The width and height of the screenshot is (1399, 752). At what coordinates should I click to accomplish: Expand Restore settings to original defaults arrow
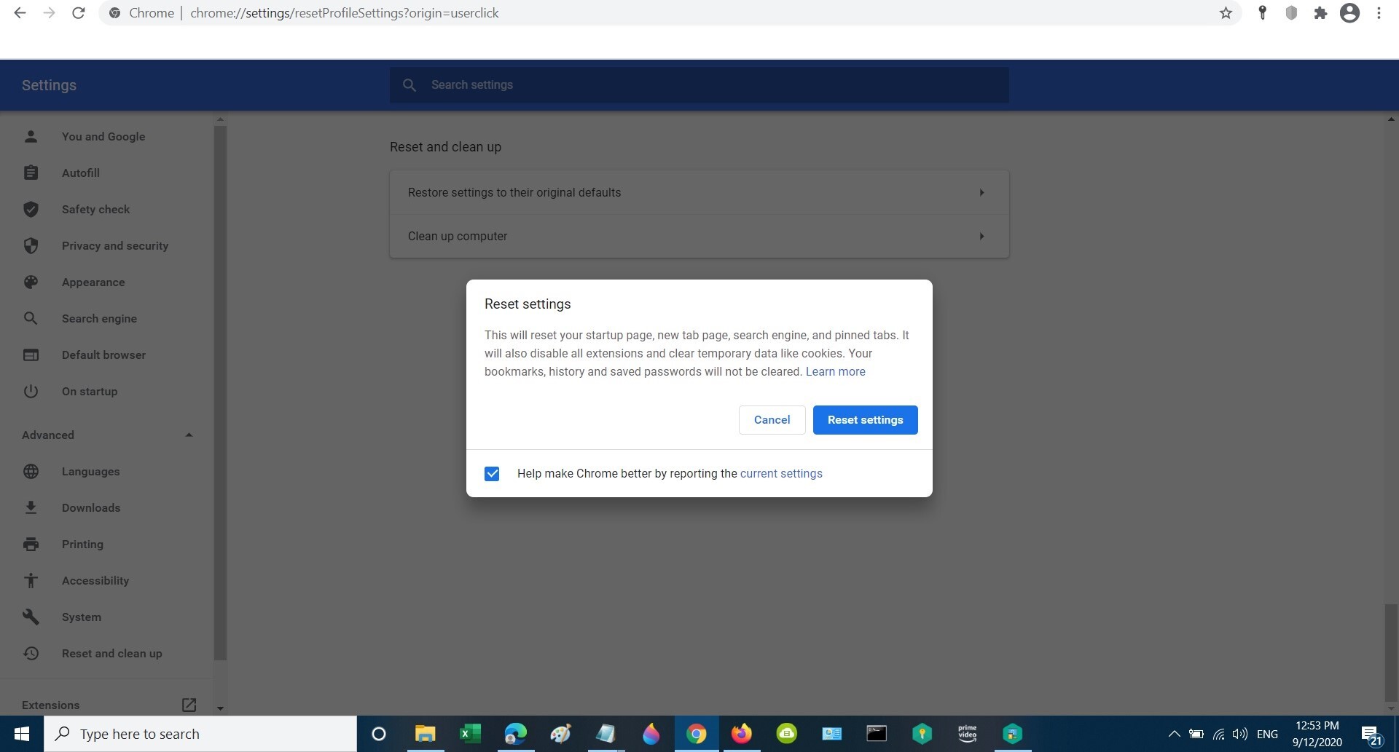981,193
